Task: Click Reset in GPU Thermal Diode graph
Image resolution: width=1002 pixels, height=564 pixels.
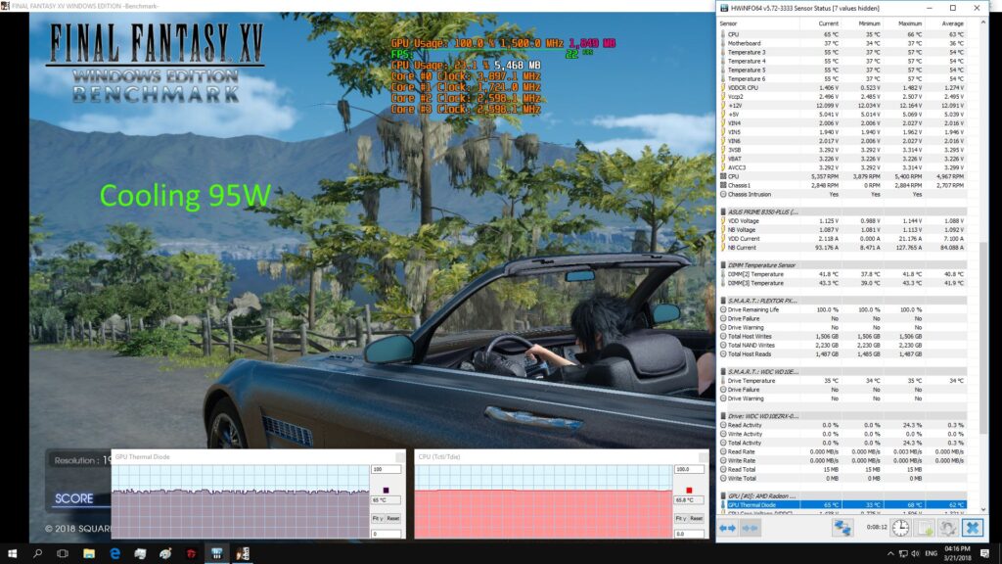Action: pos(392,519)
